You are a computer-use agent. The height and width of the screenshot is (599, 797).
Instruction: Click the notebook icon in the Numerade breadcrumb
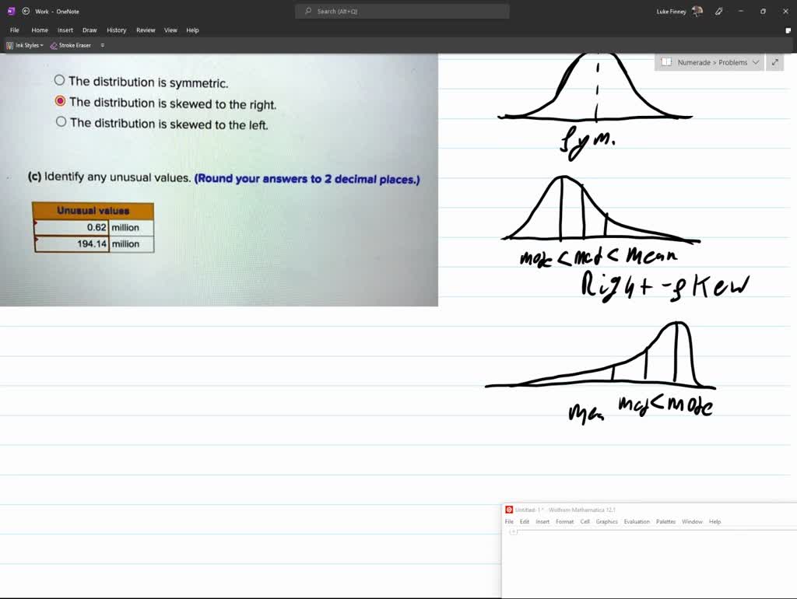667,61
